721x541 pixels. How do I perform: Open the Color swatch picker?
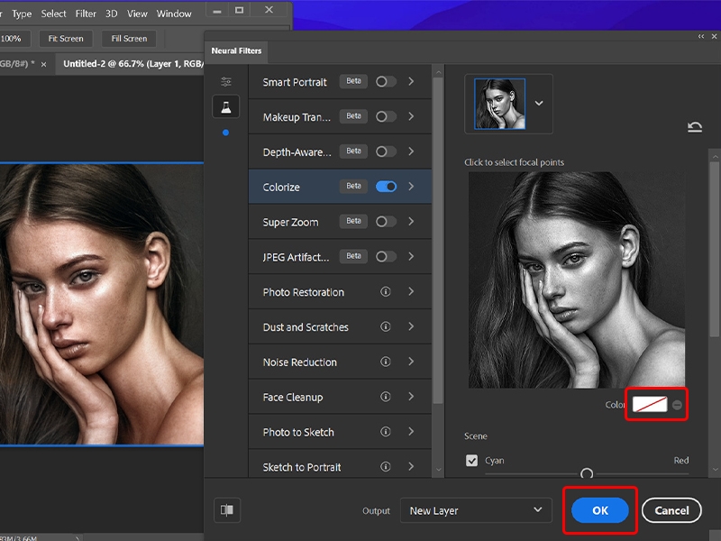coord(652,404)
